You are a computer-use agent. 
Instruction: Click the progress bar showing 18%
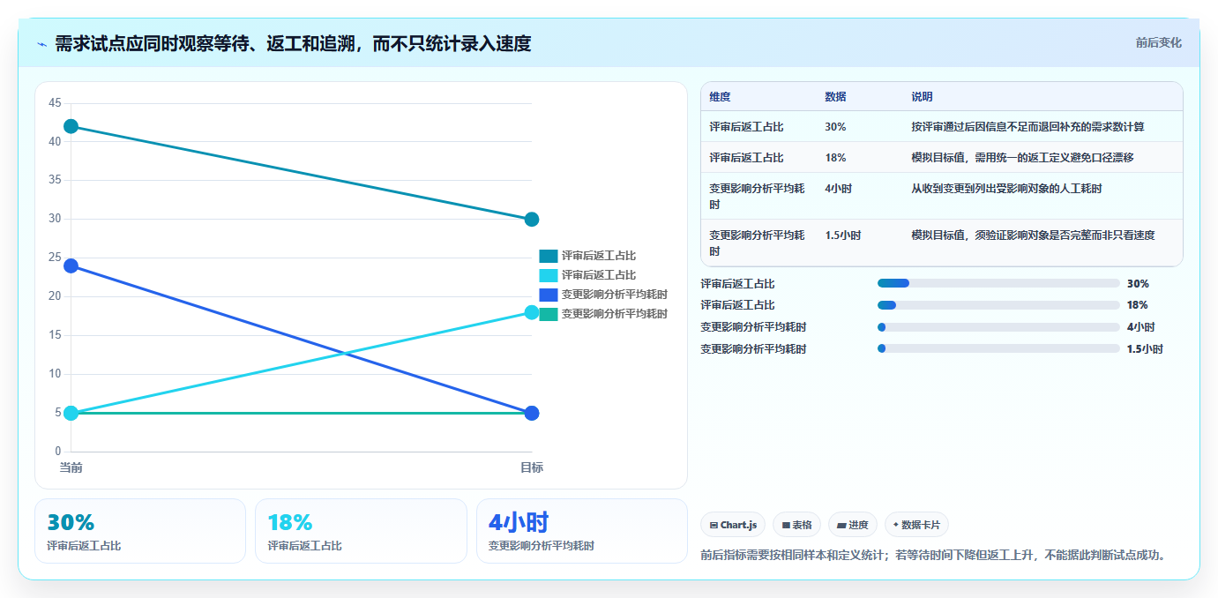tap(998, 305)
